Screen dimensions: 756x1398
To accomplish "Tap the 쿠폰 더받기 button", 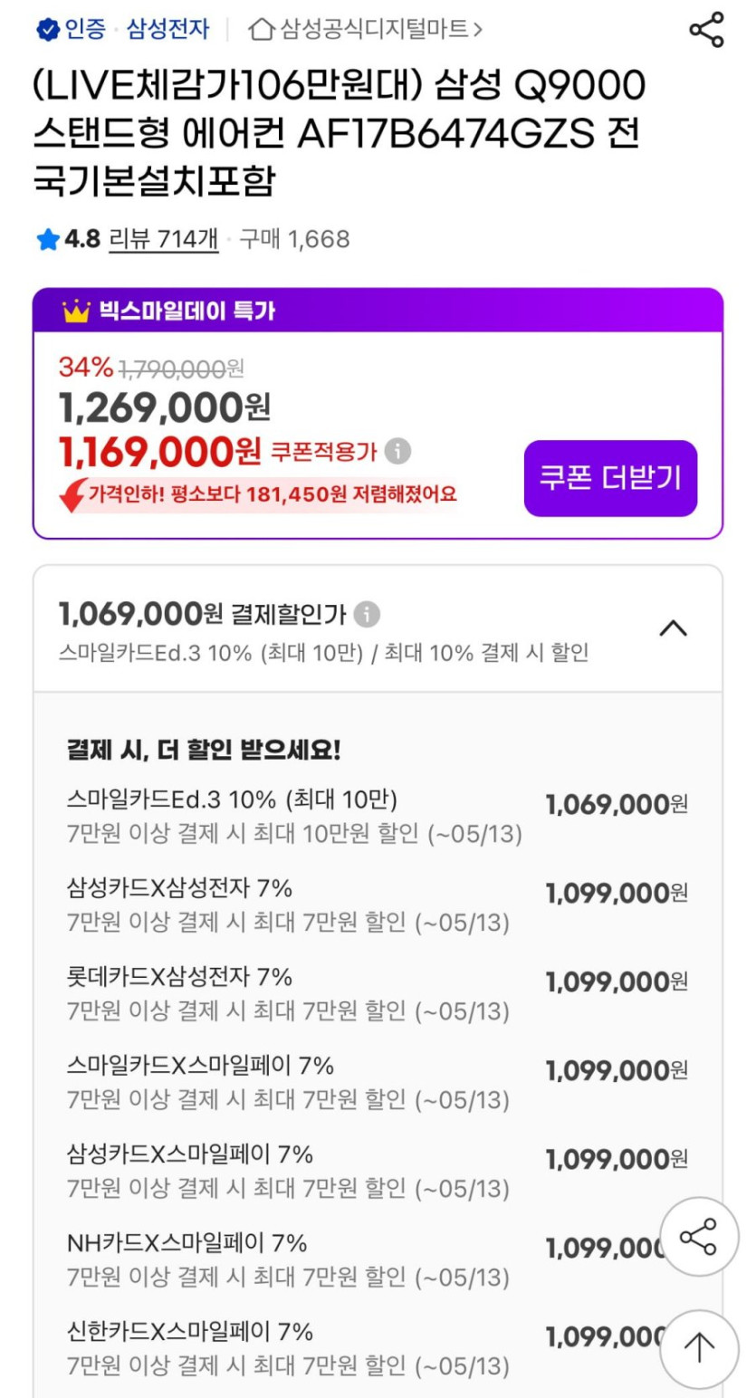I will click(x=610, y=478).
